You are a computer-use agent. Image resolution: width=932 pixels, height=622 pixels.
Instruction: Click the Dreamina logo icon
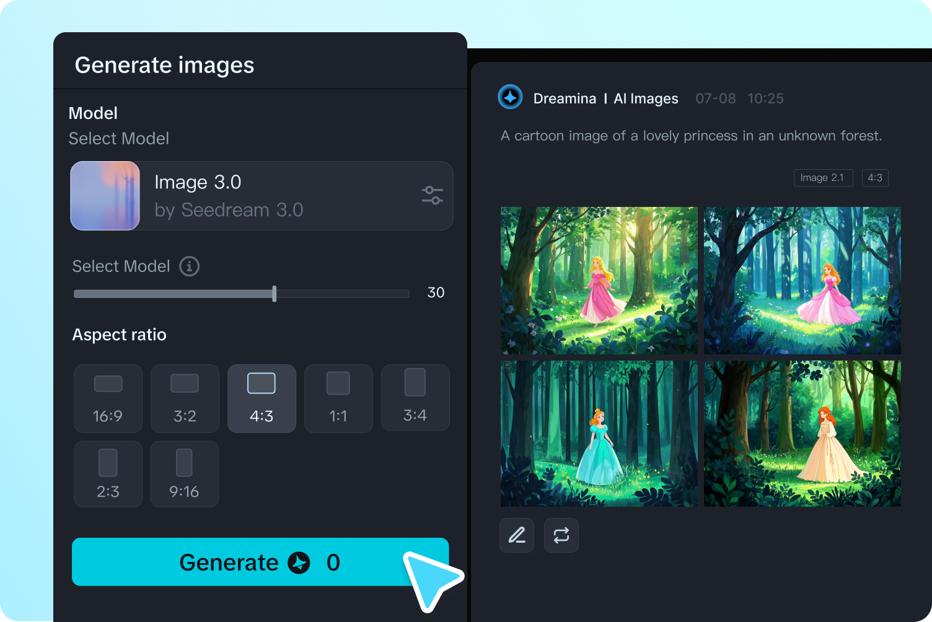pyautogui.click(x=510, y=98)
